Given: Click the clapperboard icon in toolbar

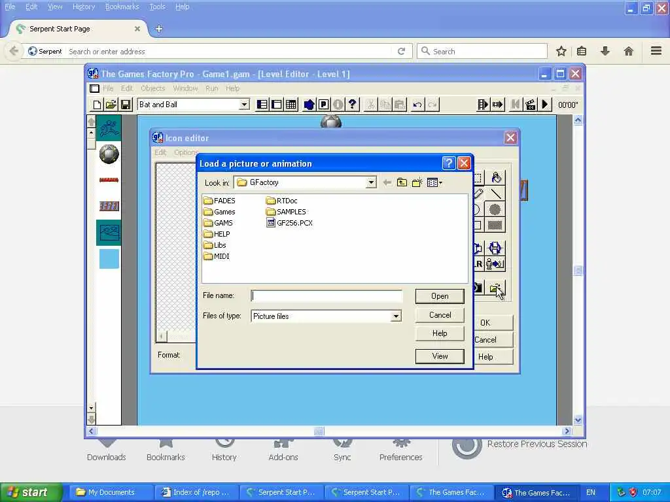Looking at the screenshot, I should pos(530,105).
